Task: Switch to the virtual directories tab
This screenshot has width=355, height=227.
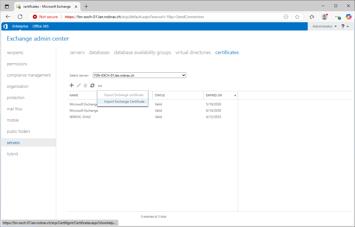Action: (193, 52)
